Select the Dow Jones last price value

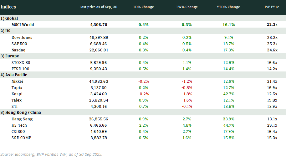tap(99, 37)
